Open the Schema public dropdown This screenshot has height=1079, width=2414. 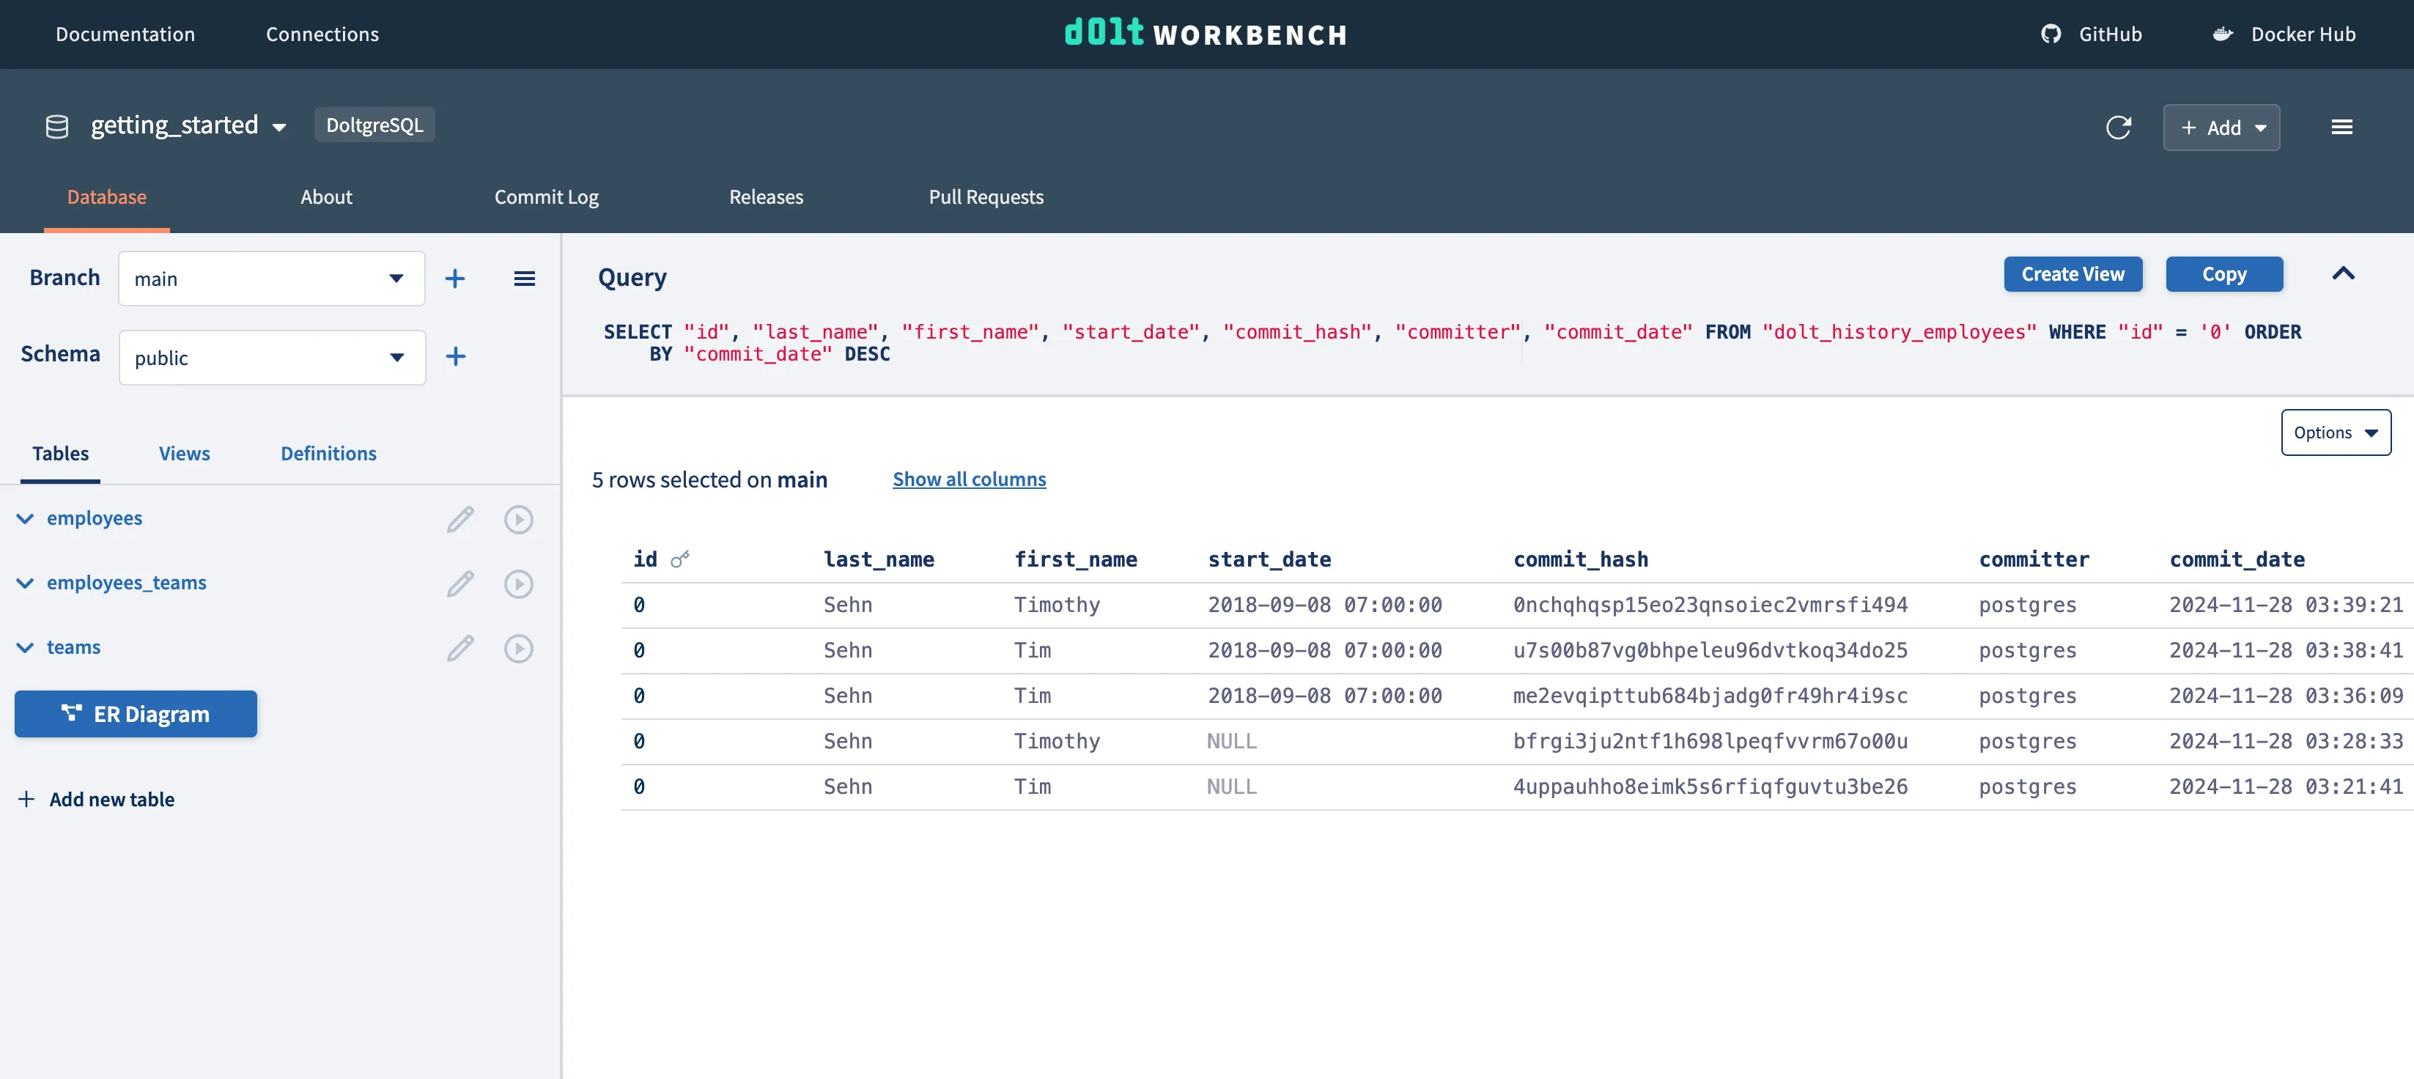point(272,357)
